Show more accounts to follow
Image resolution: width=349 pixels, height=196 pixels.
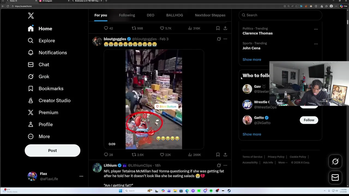[x=252, y=134]
